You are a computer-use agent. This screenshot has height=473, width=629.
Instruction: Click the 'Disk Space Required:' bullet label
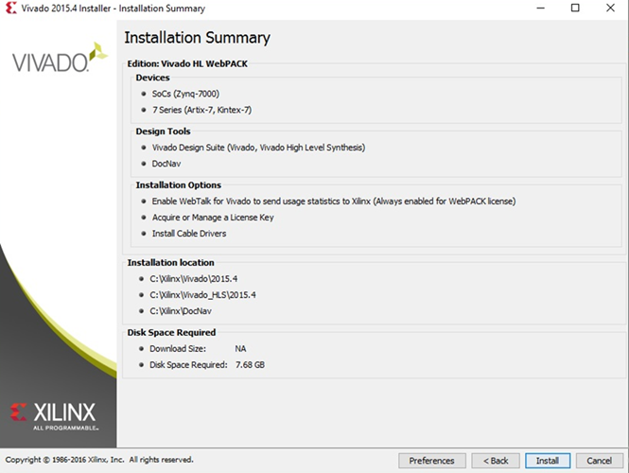[x=188, y=364]
